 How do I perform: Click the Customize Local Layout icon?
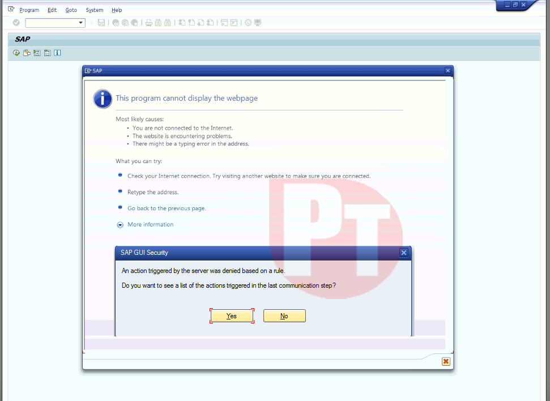(x=257, y=23)
